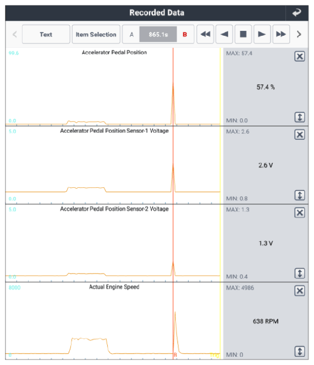Image resolution: width=314 pixels, height=365 pixels.
Task: Click the 865.1s time display
Action: pyautogui.click(x=158, y=35)
